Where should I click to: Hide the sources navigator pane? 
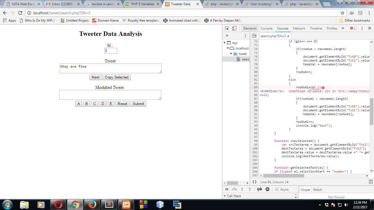pos(254,36)
